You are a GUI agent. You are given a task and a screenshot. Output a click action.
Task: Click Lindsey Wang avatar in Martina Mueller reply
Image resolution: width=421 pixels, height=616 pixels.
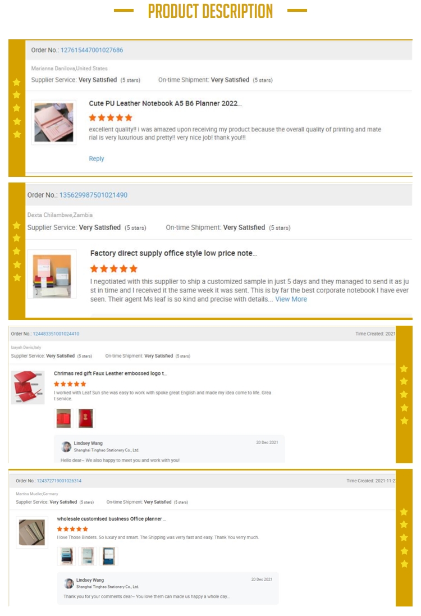[69, 583]
